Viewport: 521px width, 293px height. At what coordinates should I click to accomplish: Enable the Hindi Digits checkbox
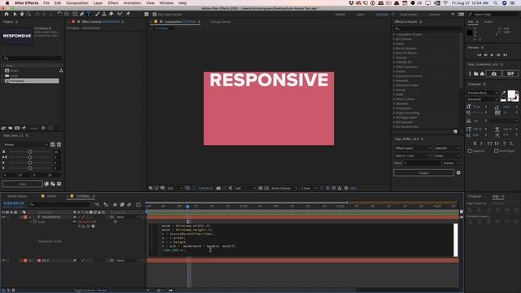tap(496, 151)
